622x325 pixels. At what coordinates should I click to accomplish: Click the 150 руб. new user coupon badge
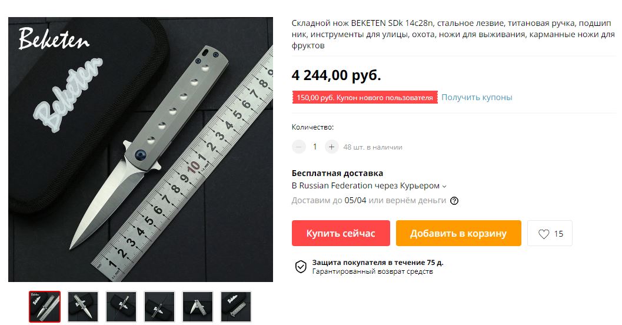[365, 97]
